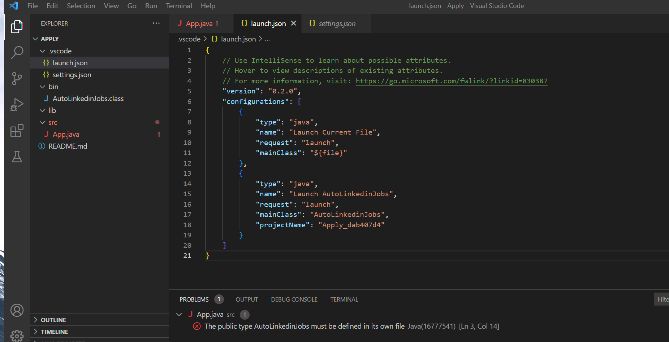Collapse the .vscode folder

43,51
